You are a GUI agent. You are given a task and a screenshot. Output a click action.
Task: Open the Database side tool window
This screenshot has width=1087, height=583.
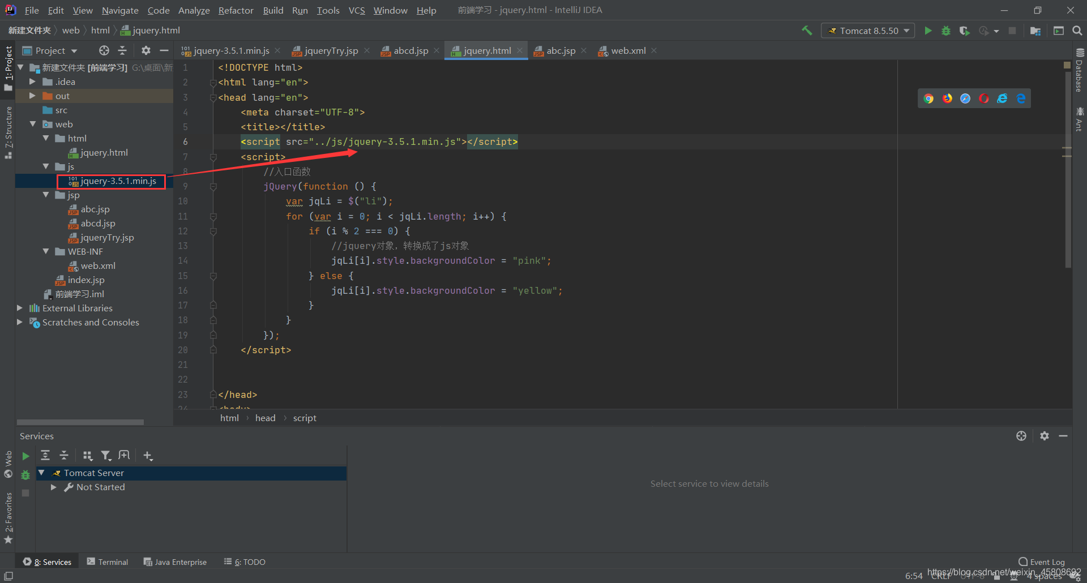point(1080,70)
